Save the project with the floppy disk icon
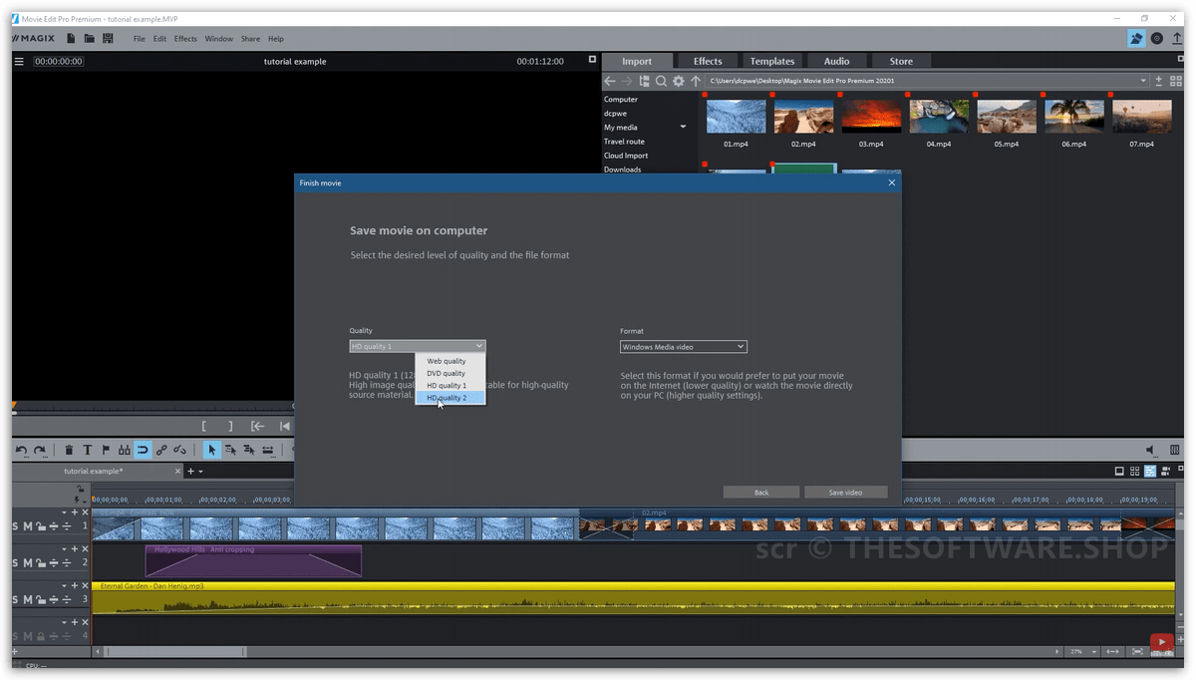 pyautogui.click(x=108, y=39)
